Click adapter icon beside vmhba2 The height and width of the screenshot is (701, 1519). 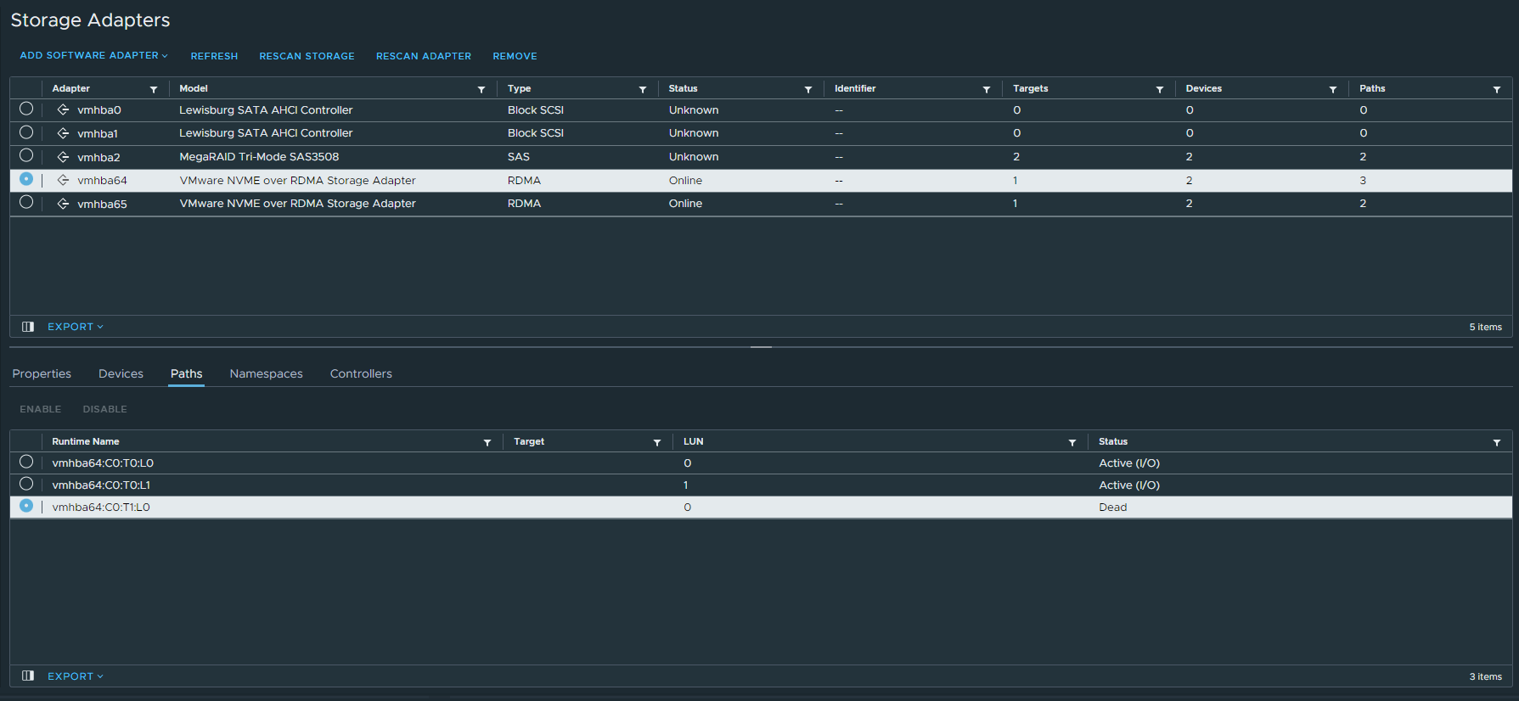pyautogui.click(x=63, y=157)
